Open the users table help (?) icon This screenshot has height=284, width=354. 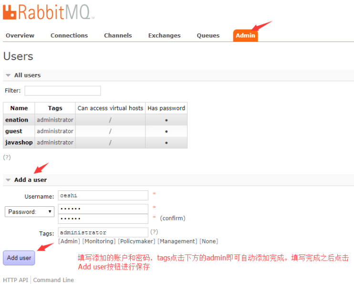[7, 157]
